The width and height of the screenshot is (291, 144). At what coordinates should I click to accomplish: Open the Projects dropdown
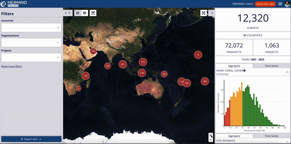[x=31, y=57]
